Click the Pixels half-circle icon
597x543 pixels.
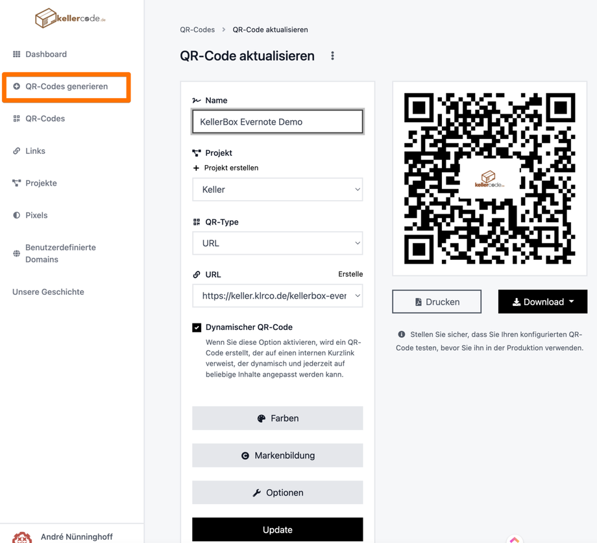click(x=17, y=215)
